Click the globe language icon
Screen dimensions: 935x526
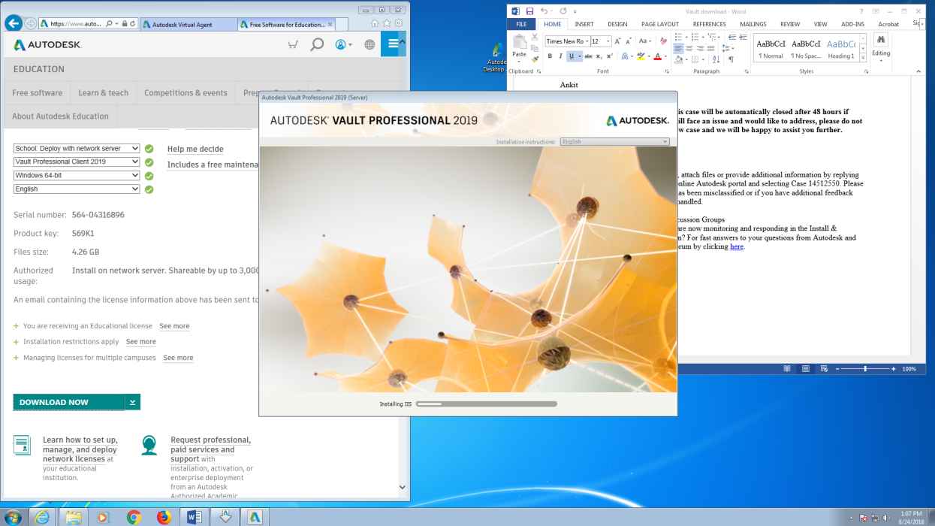(369, 45)
